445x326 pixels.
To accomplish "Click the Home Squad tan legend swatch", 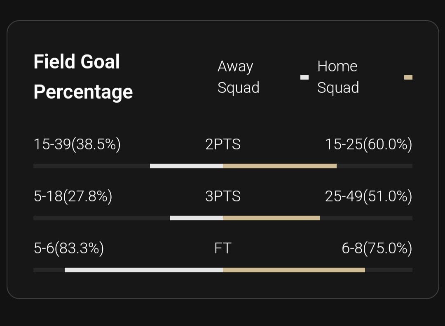I will tap(408, 77).
